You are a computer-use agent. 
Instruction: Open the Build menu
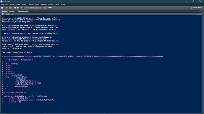click(x=37, y=5)
